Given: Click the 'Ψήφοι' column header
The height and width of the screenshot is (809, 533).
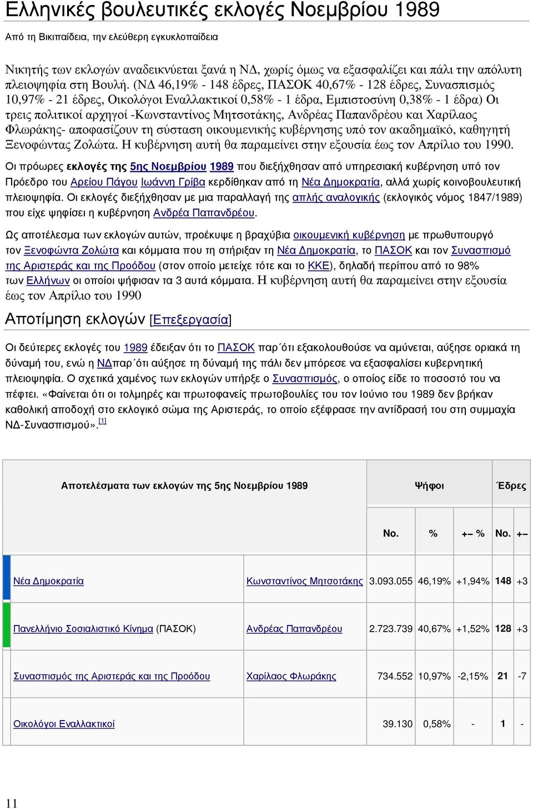Looking at the screenshot, I should [429, 485].
